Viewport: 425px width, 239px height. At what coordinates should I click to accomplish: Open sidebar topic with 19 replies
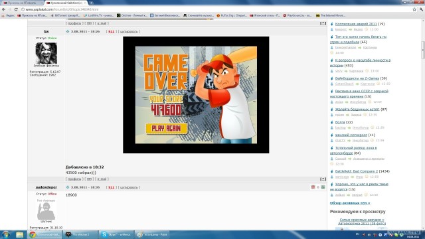coord(356,24)
